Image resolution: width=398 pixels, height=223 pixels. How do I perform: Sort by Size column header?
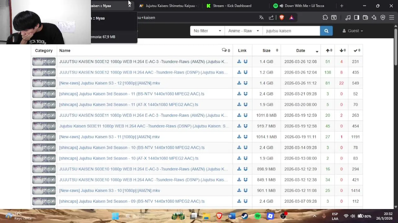(x=266, y=50)
